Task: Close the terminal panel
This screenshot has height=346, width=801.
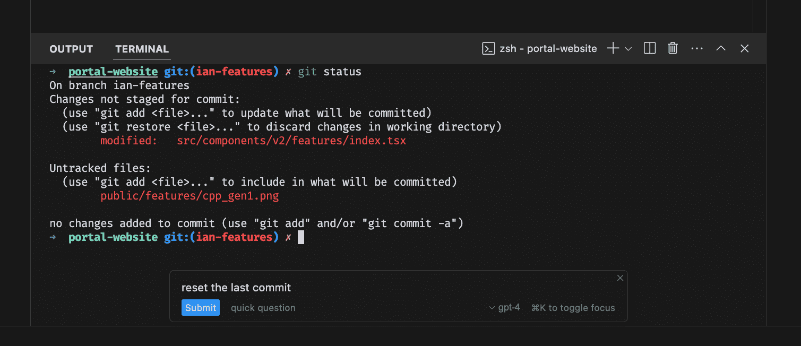Action: (745, 48)
